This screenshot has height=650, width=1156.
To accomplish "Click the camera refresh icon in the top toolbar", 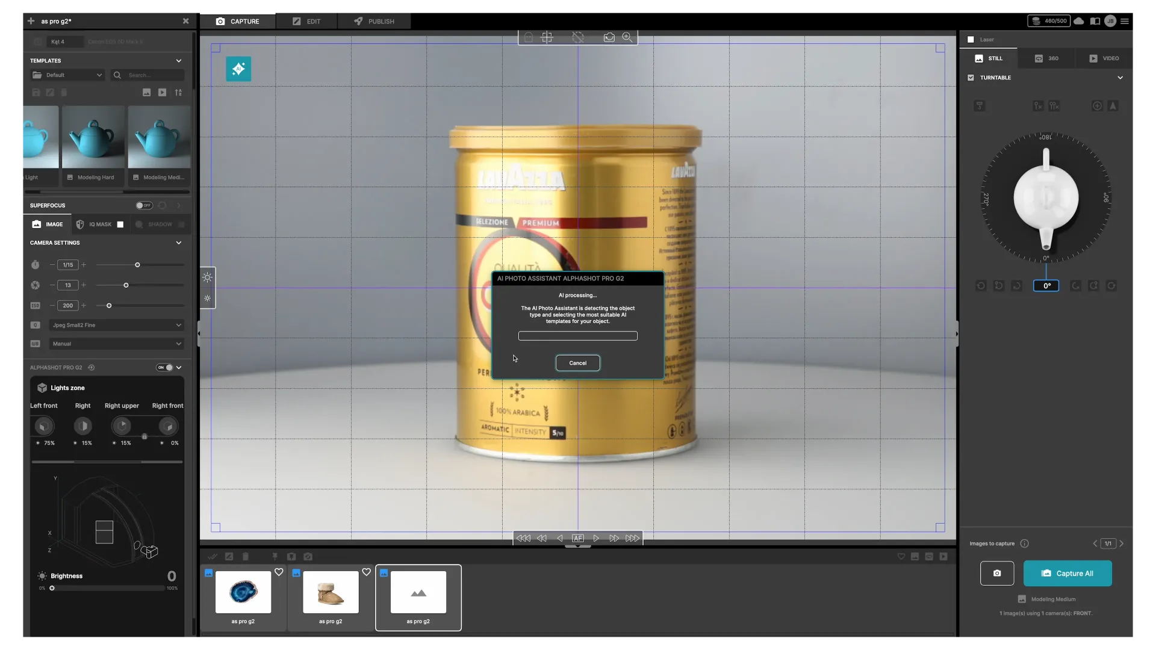I will (x=609, y=37).
